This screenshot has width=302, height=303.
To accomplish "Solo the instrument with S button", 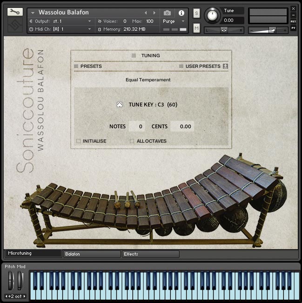I will (x=196, y=13).
